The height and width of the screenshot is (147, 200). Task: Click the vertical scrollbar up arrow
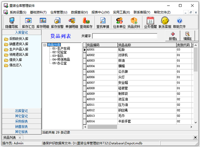pos(196,45)
